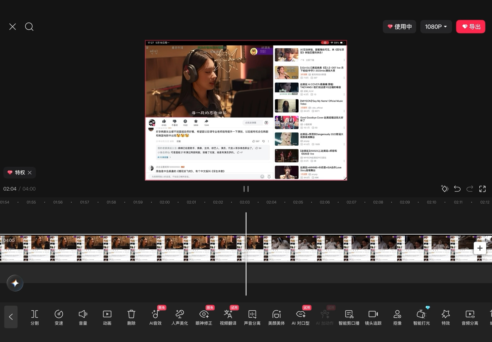Delete the clip with 删除
The image size is (492, 342).
[131, 317]
